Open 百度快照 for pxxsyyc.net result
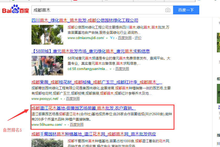The image size is (220, 147). (73, 99)
